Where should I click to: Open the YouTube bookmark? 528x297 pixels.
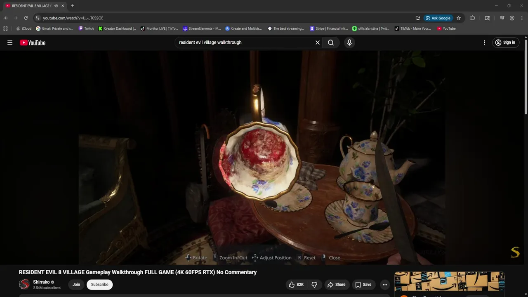pos(446,28)
